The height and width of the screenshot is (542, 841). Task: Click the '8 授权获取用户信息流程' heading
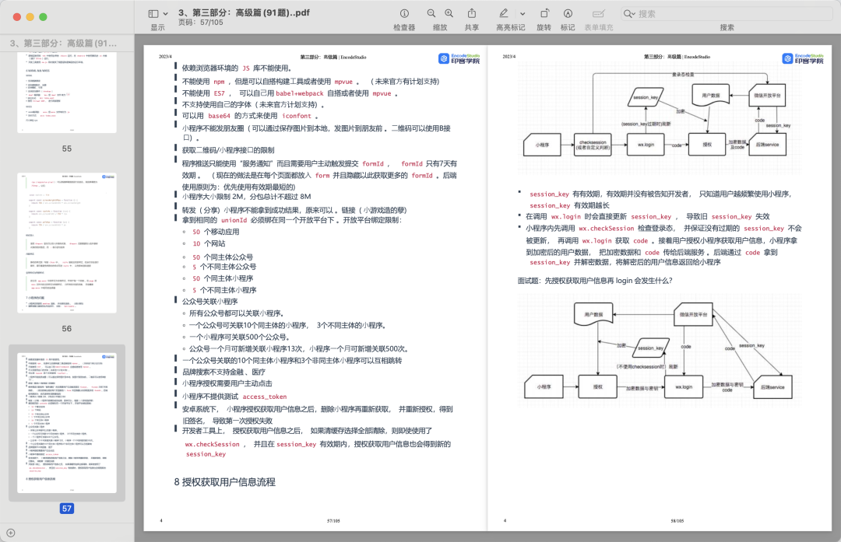click(225, 482)
